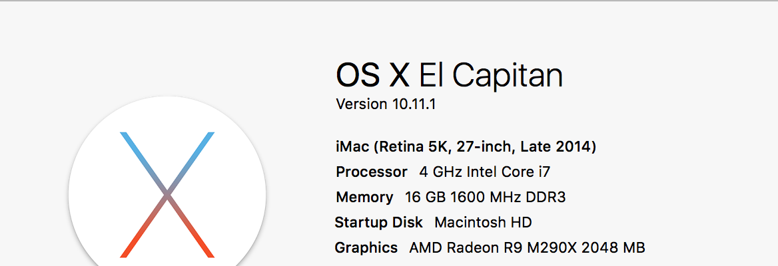This screenshot has height=266, width=778.
Task: Click the "4 GHz Intel Core i7" value
Action: point(484,172)
